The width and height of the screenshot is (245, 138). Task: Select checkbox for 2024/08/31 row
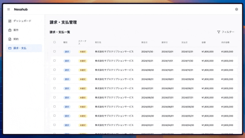tap(55, 79)
